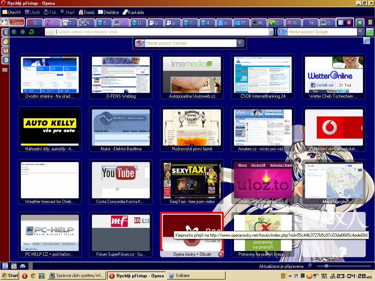Open the Google search engine dropdown
Screen dimensions: 375x281
(x=282, y=32)
